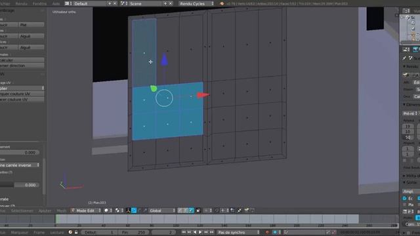Toggle the preview range clock icon

tap(70, 232)
